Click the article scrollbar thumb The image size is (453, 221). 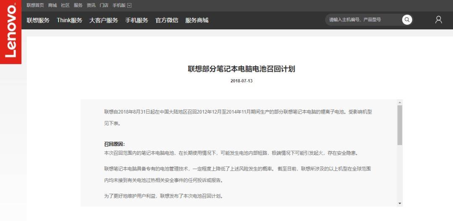click(x=400, y=125)
